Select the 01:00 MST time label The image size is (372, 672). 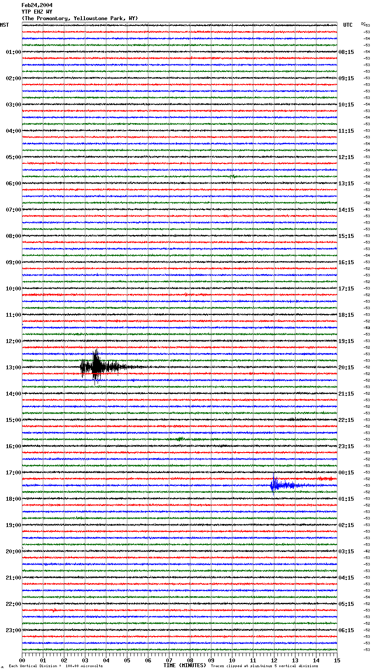(14, 52)
